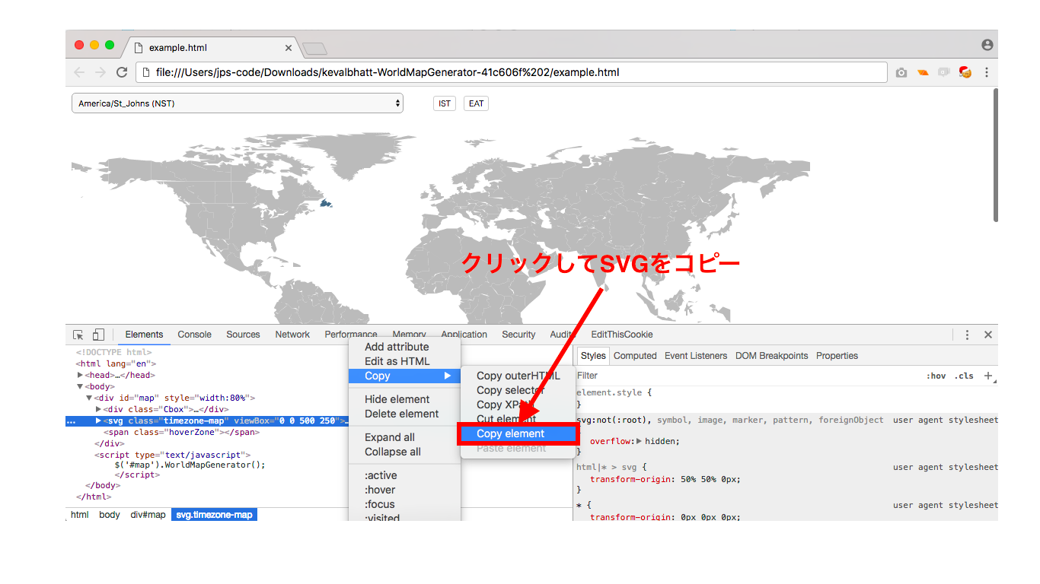Open a new tab button

pos(314,49)
